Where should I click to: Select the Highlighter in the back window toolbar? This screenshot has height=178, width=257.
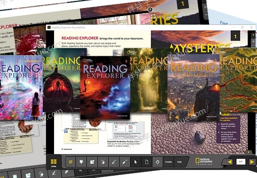[x=66, y=172]
